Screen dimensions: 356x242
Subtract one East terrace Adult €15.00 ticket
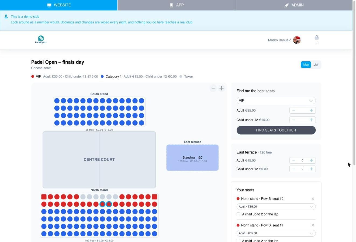click(x=293, y=160)
